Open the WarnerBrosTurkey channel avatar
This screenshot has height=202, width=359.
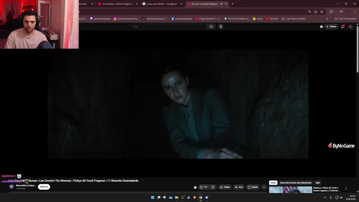pyautogui.click(x=11, y=187)
